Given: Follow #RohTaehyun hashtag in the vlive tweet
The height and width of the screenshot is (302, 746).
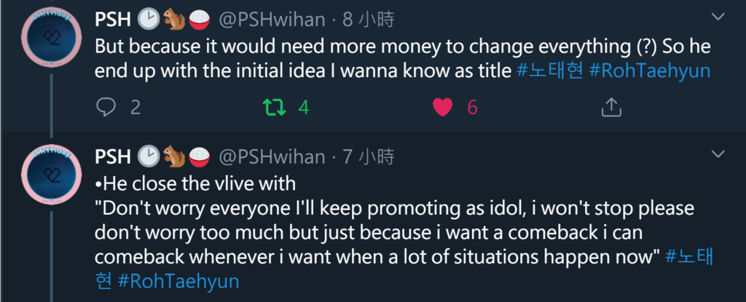Looking at the screenshot, I should 178,281.
